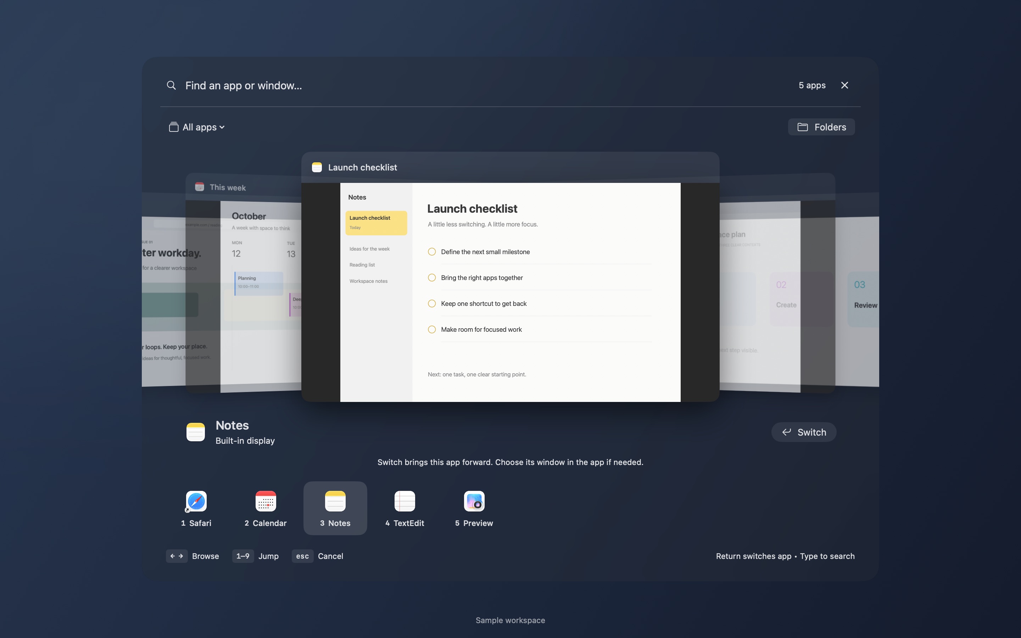Click the 1–9 Jump key hint

click(255, 556)
